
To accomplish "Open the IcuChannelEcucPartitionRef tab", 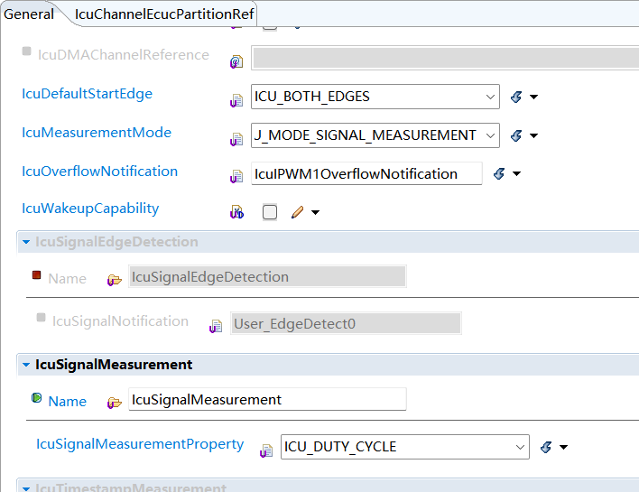I will click(164, 14).
